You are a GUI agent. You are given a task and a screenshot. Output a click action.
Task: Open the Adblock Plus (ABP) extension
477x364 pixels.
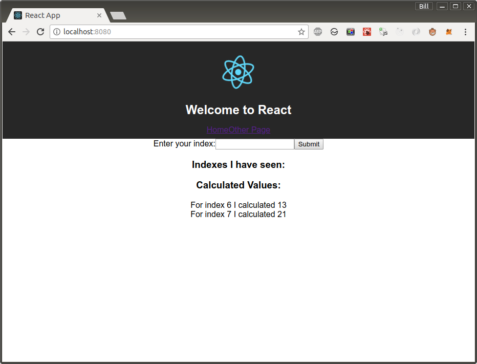[318, 32]
